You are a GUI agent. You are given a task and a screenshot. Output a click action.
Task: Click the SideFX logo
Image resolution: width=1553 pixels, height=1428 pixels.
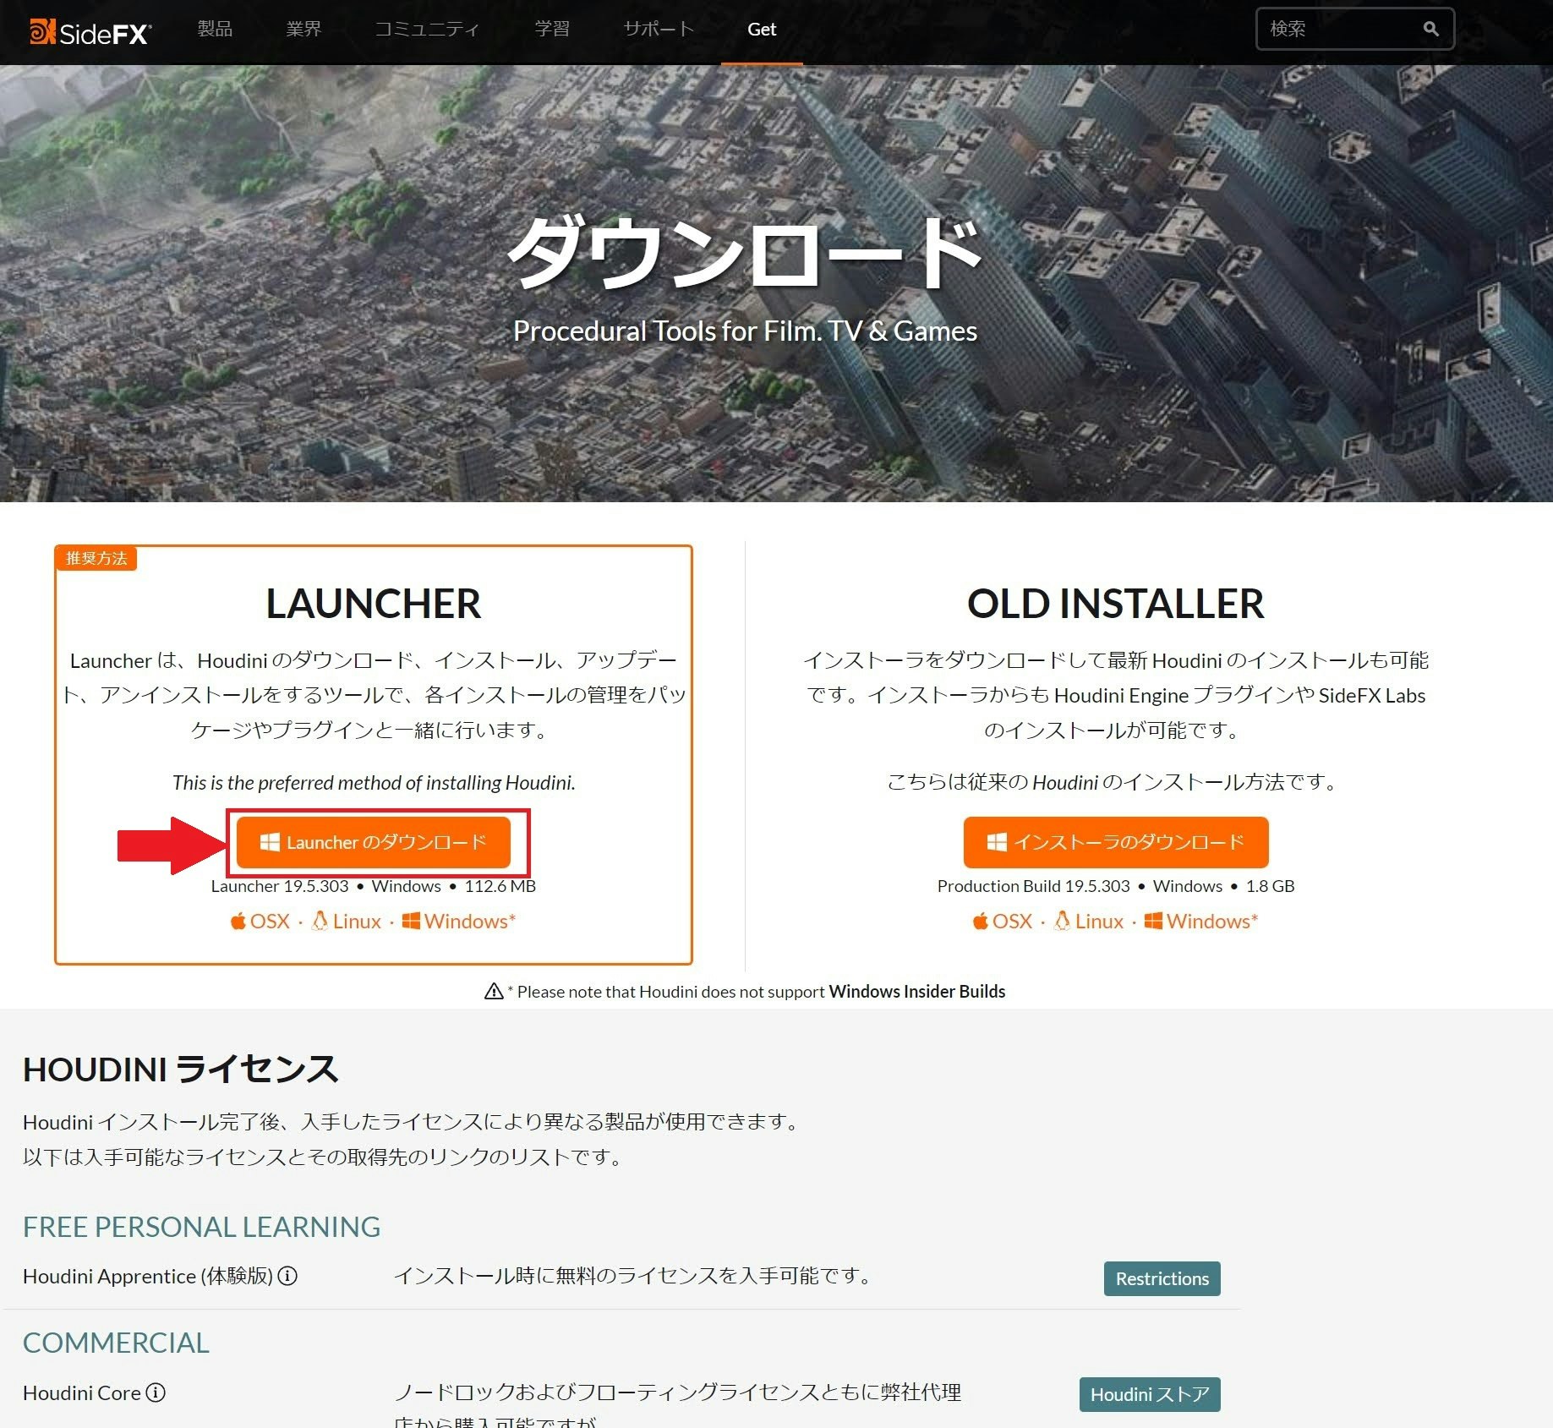[x=89, y=29]
